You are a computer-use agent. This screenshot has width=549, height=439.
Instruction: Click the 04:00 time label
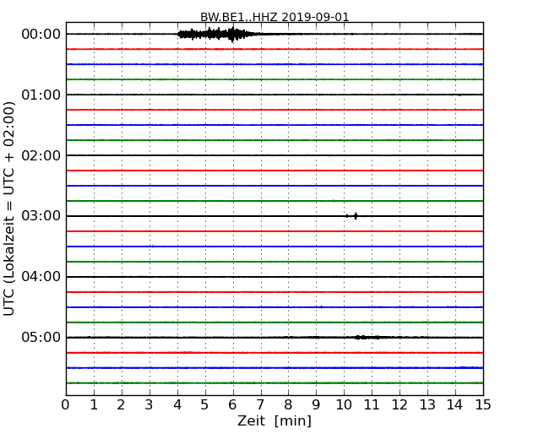coord(41,277)
